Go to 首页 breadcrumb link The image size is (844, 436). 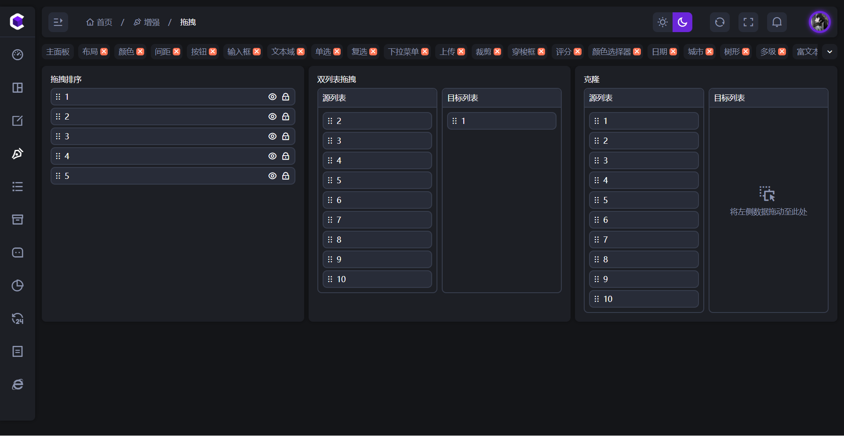(x=99, y=22)
